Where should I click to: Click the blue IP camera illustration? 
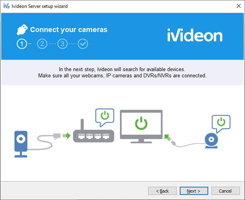pos(21,144)
